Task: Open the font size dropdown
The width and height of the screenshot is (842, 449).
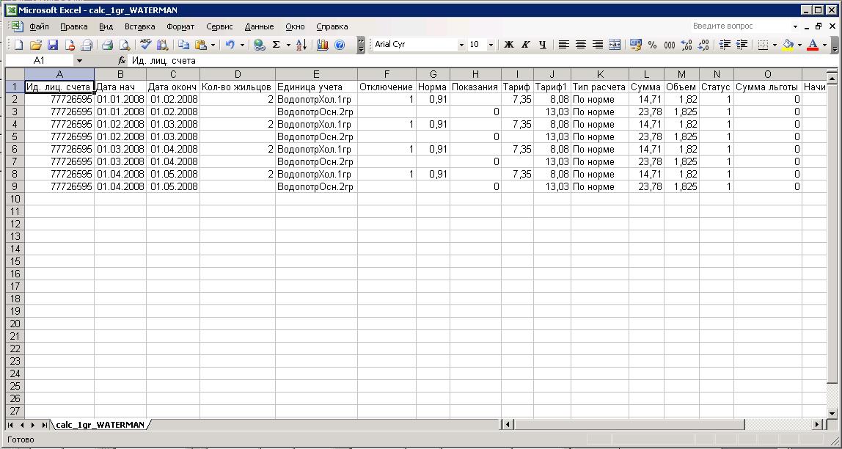Action: pos(491,45)
